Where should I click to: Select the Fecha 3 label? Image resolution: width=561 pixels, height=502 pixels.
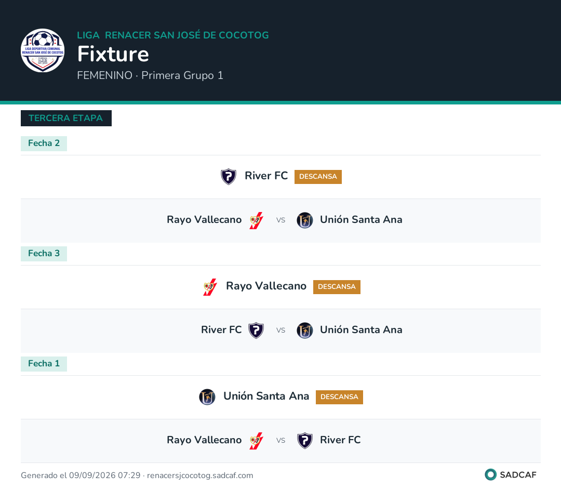(x=44, y=254)
